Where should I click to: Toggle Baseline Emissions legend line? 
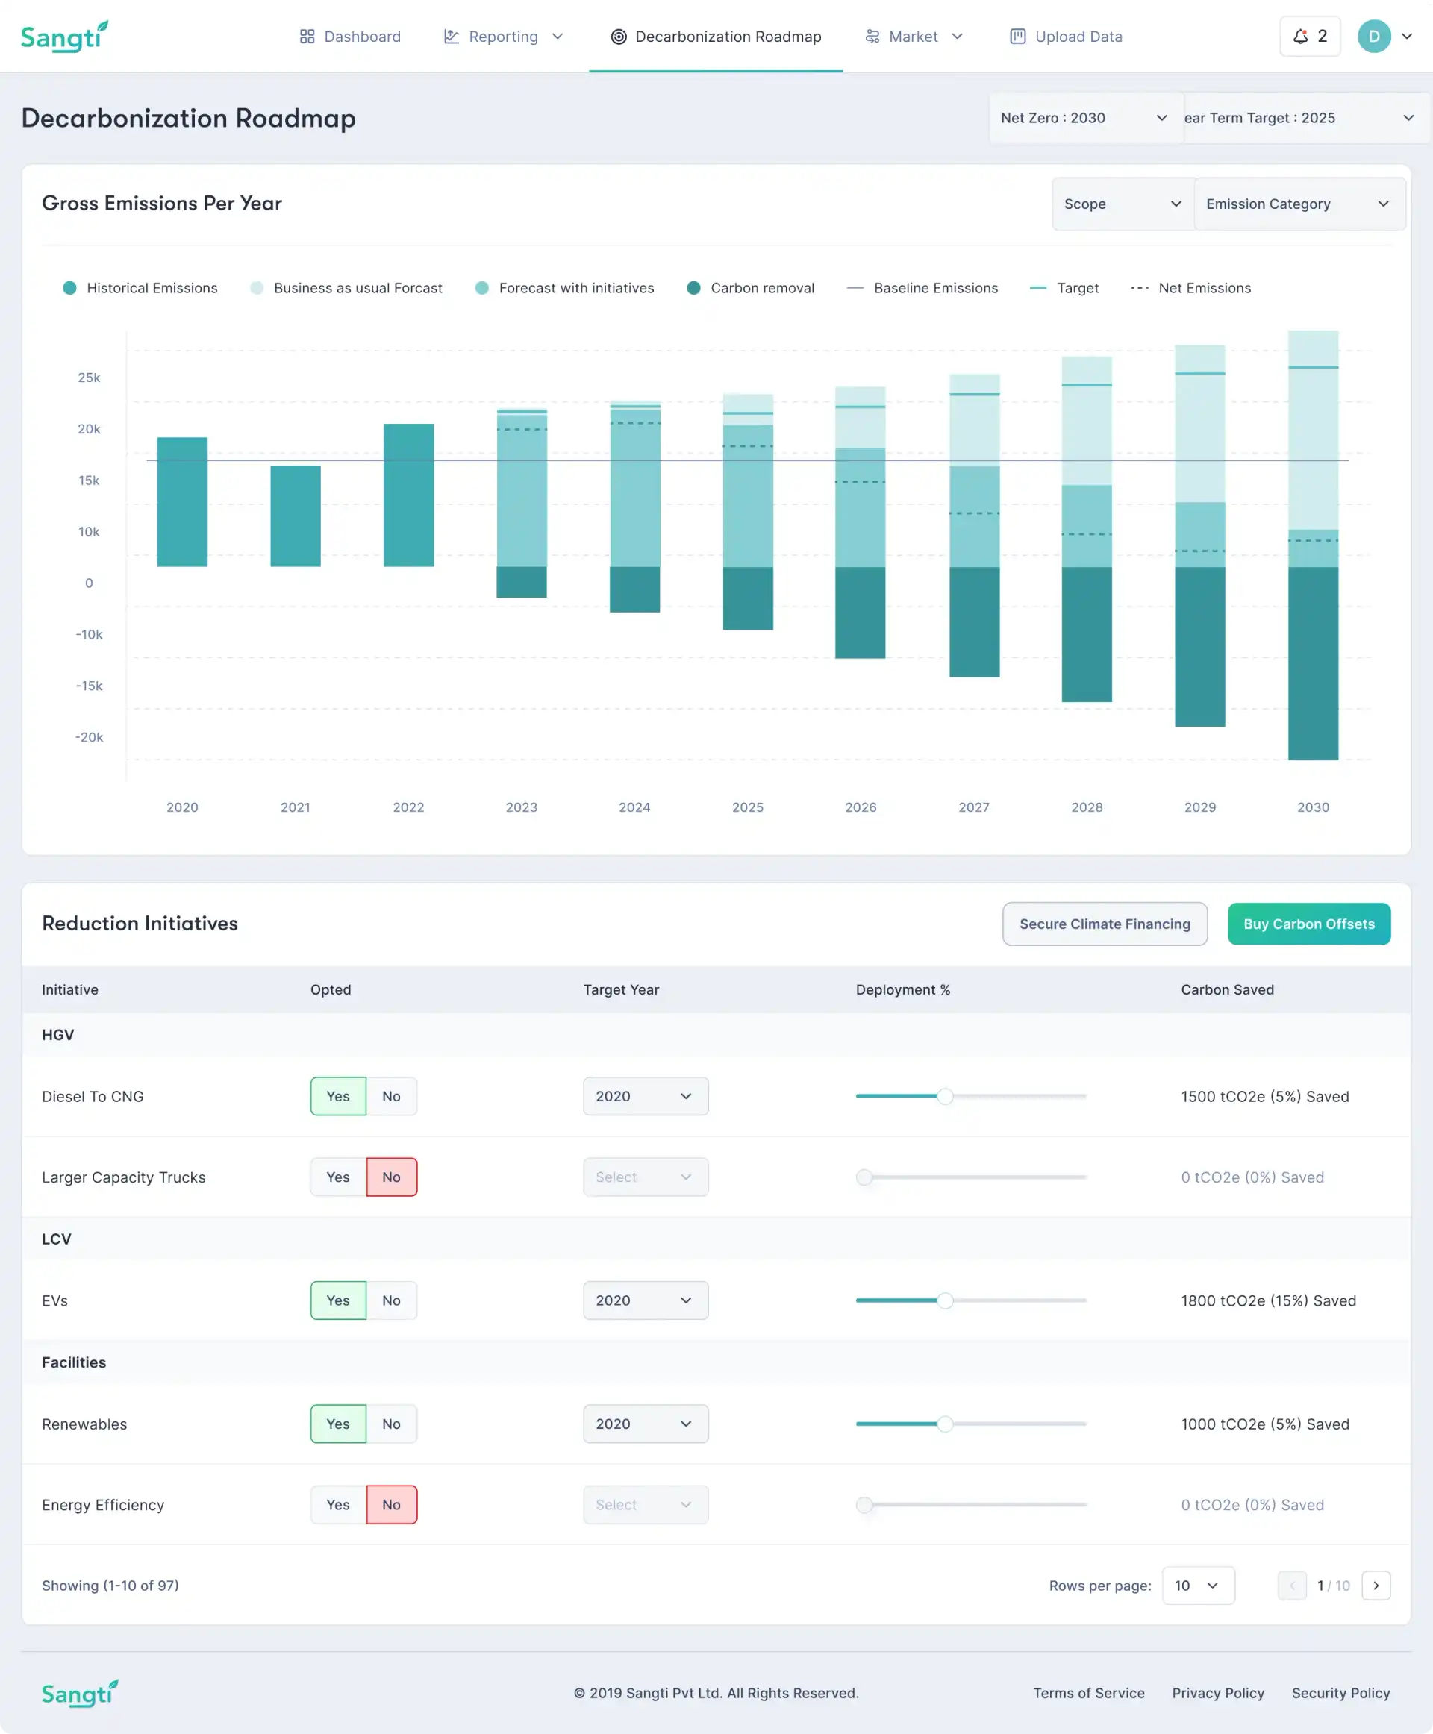tap(855, 288)
